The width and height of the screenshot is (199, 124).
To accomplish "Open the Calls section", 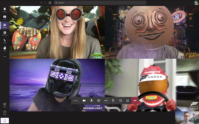I will click(5, 41).
